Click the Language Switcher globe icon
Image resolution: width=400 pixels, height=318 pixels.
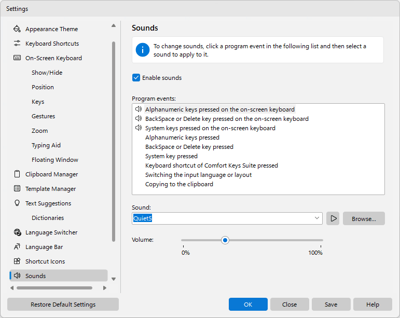click(x=17, y=232)
